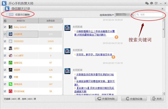Viewport: 168px width, 109px height.
Task: Select the Baby sister friend name
Action: coord(20,27)
